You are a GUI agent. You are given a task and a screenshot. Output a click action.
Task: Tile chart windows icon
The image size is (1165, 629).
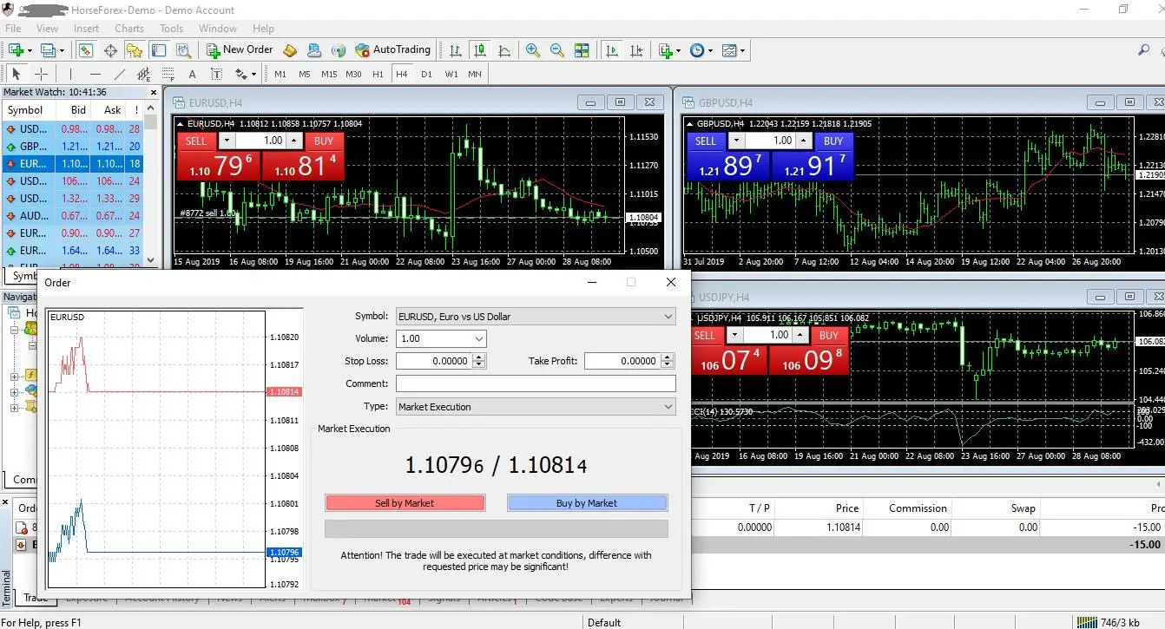[x=582, y=50]
